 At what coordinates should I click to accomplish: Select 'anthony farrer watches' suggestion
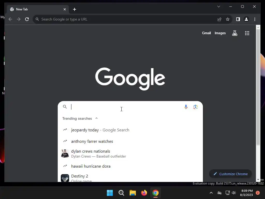pos(130,141)
